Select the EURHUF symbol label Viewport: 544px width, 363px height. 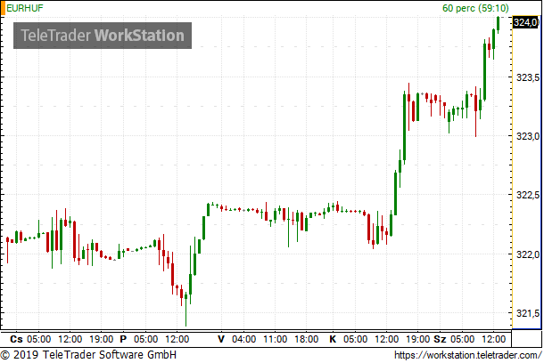pos(25,8)
